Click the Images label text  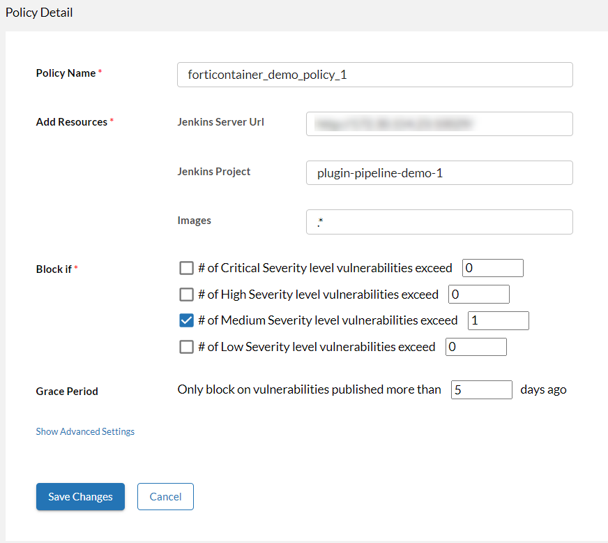click(195, 221)
